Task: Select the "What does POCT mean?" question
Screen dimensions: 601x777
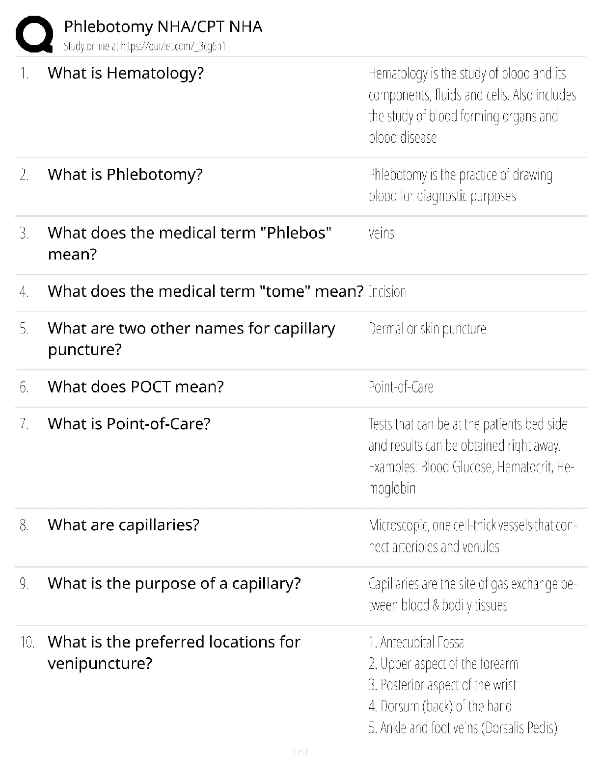Action: click(x=136, y=387)
